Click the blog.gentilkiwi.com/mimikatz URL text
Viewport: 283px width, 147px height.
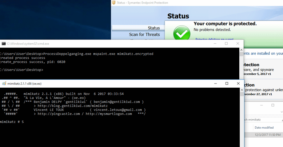pyautogui.click(x=73, y=106)
